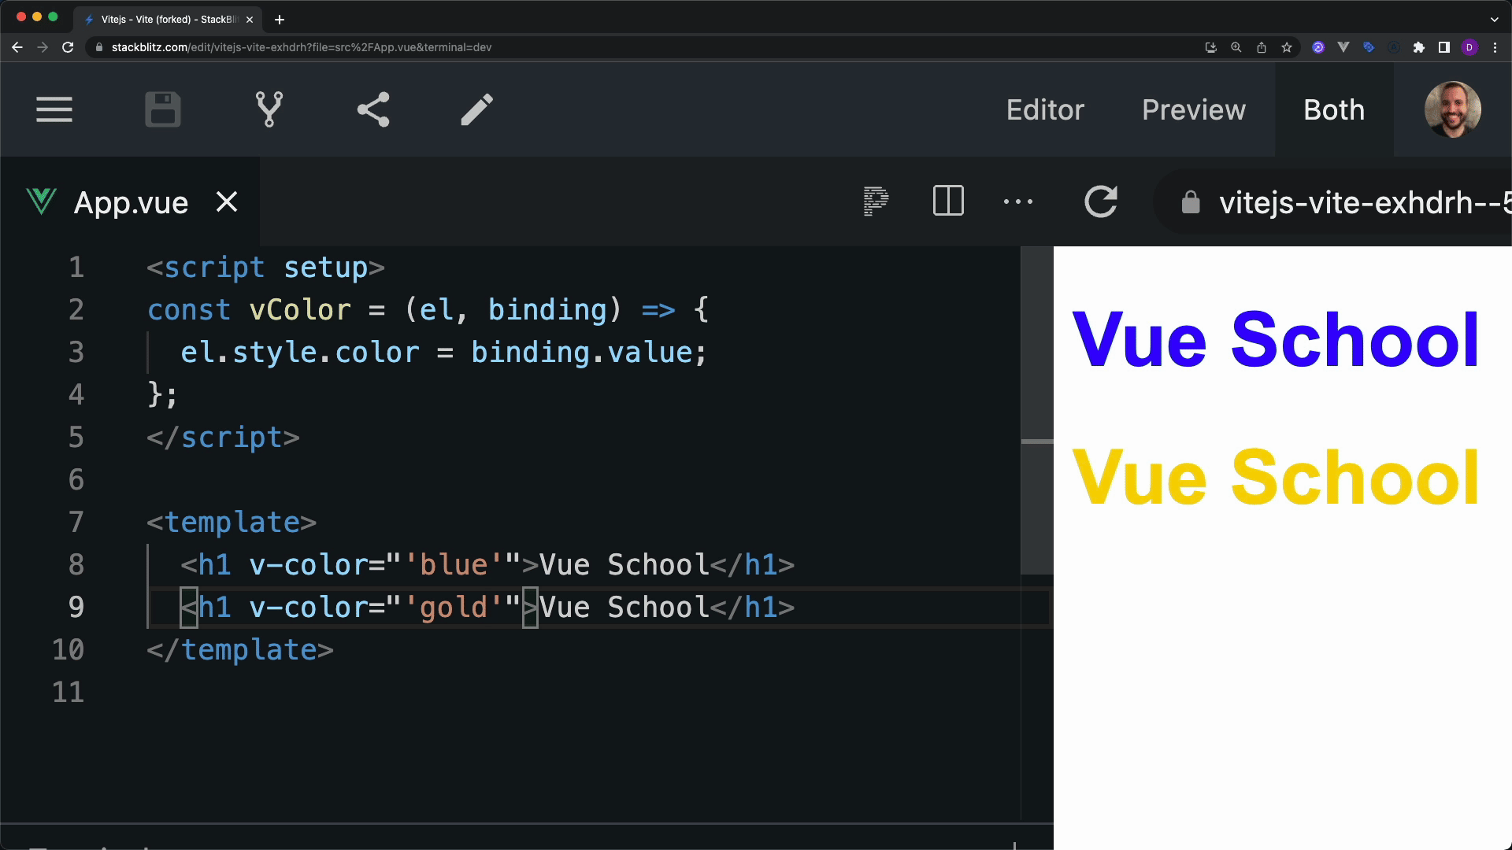Select the Vitejs - Vite (forked) browser tab
The height and width of the screenshot is (850, 1512).
tap(168, 19)
